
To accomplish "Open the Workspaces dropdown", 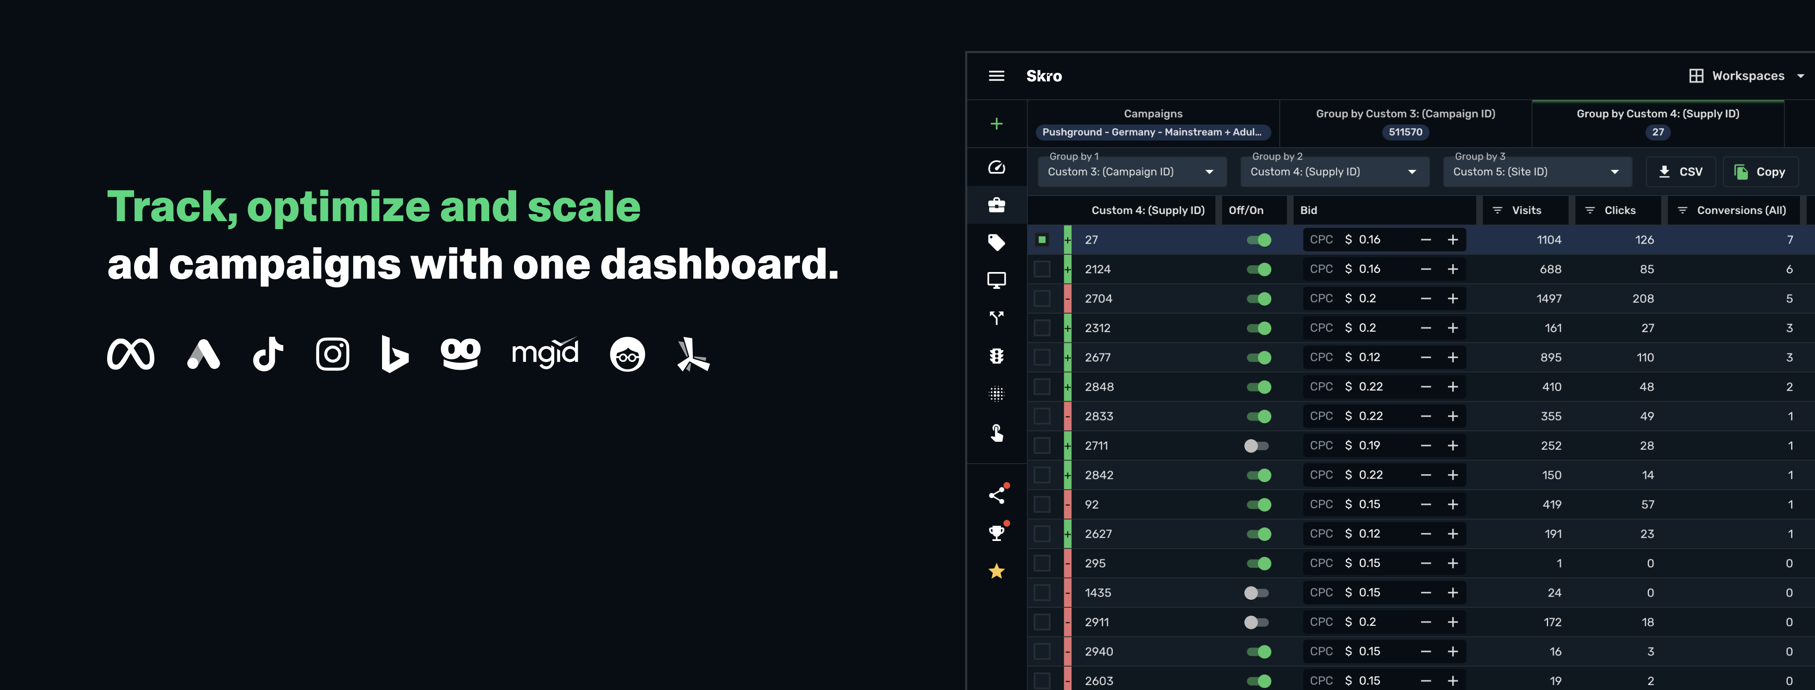I will point(1747,76).
